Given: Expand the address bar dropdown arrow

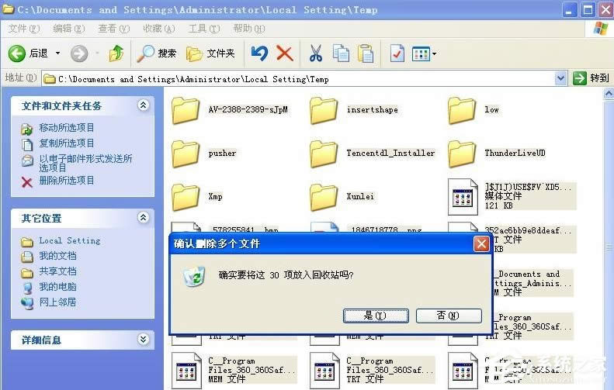Looking at the screenshot, I should click(x=561, y=78).
